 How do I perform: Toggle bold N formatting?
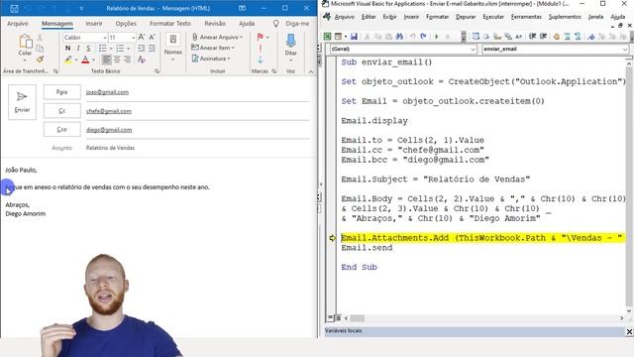[x=67, y=49]
